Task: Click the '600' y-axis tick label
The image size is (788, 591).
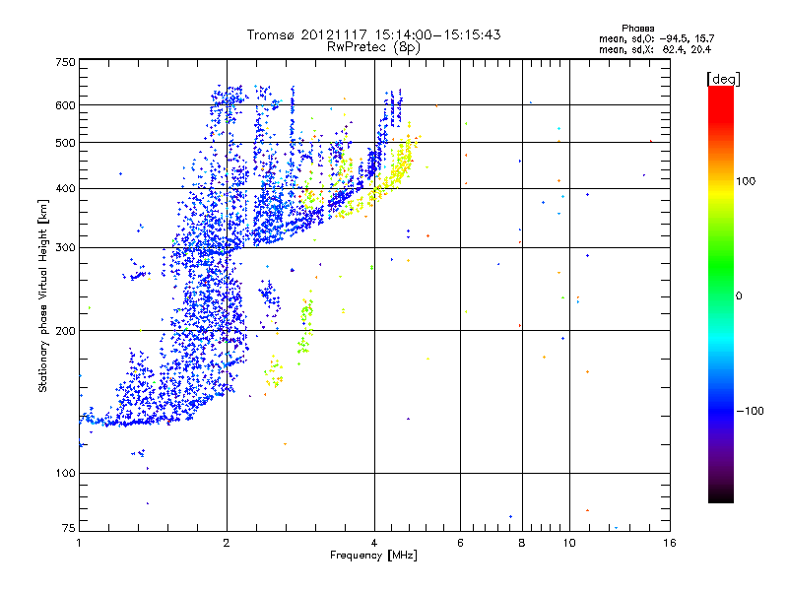Action: (65, 105)
